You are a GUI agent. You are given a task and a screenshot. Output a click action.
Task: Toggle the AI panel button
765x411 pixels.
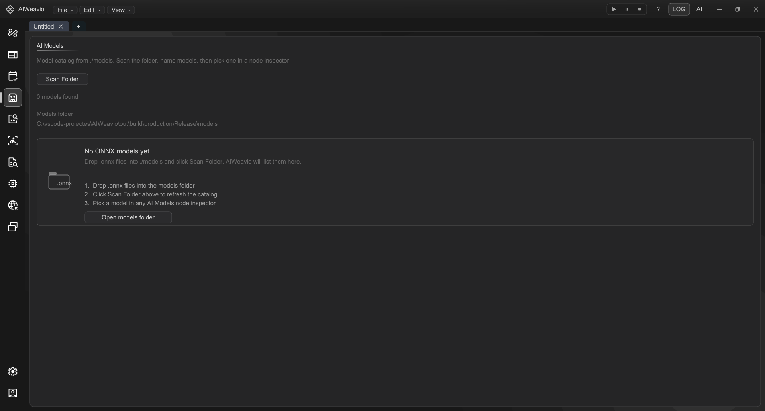pyautogui.click(x=699, y=9)
